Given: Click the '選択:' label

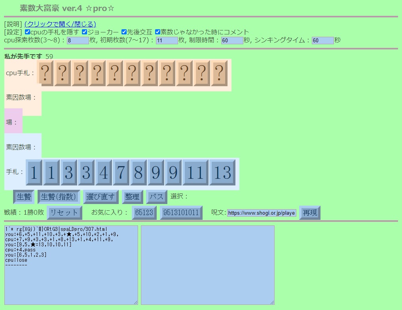Looking at the screenshot, I should [x=179, y=196].
